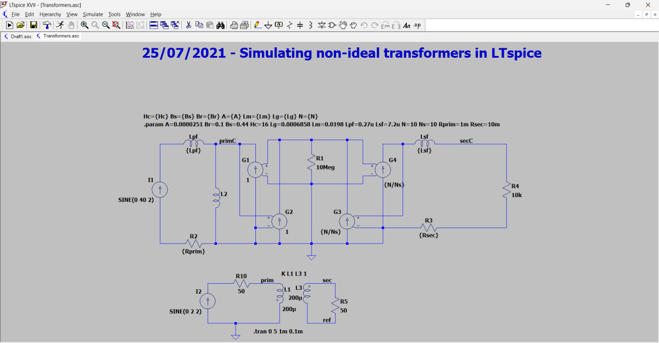Place a ground symbol tool
Viewport: 659px width, 343px height.
pyautogui.click(x=268, y=25)
